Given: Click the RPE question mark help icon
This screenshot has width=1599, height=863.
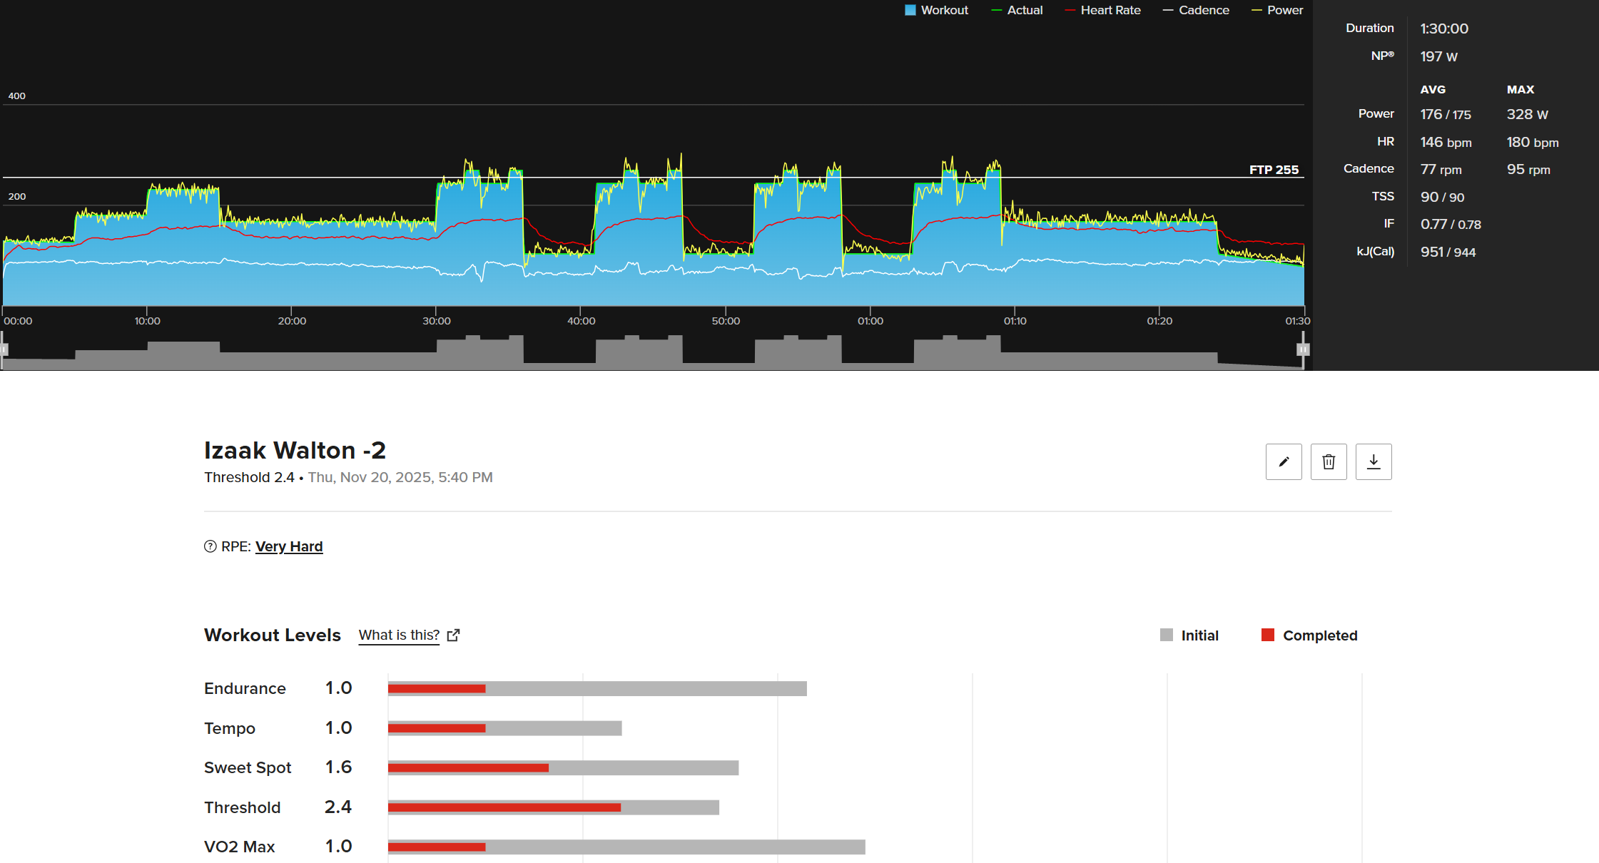Looking at the screenshot, I should click(x=210, y=546).
